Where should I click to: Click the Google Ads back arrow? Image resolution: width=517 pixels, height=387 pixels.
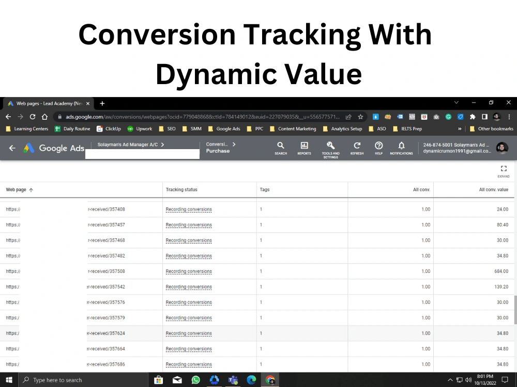(12, 148)
